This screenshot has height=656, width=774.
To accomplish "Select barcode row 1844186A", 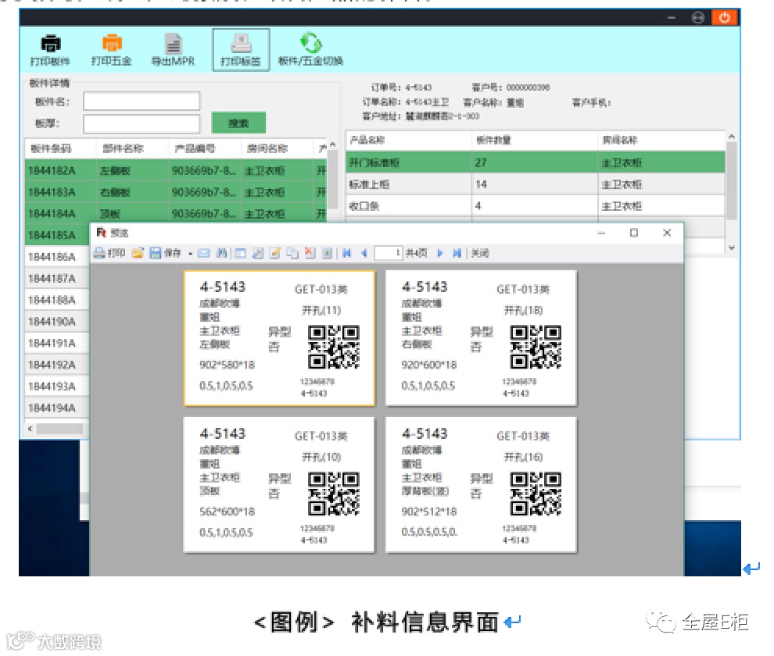I will (57, 257).
